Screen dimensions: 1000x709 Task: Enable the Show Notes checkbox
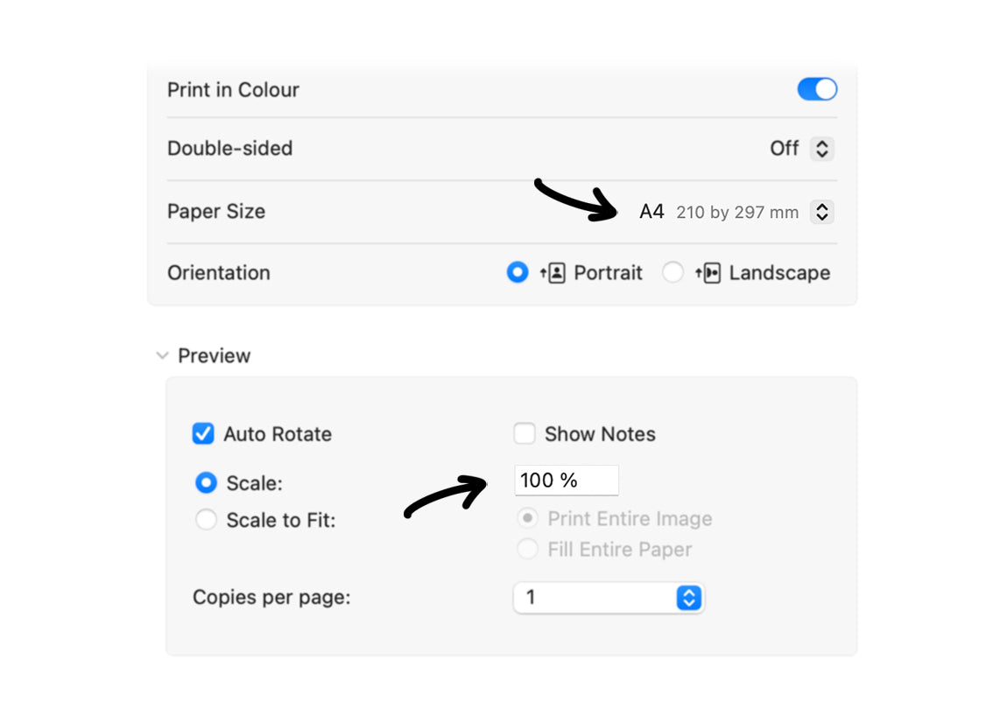(x=525, y=433)
